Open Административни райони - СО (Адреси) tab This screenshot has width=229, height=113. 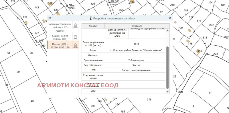[x=60, y=27]
